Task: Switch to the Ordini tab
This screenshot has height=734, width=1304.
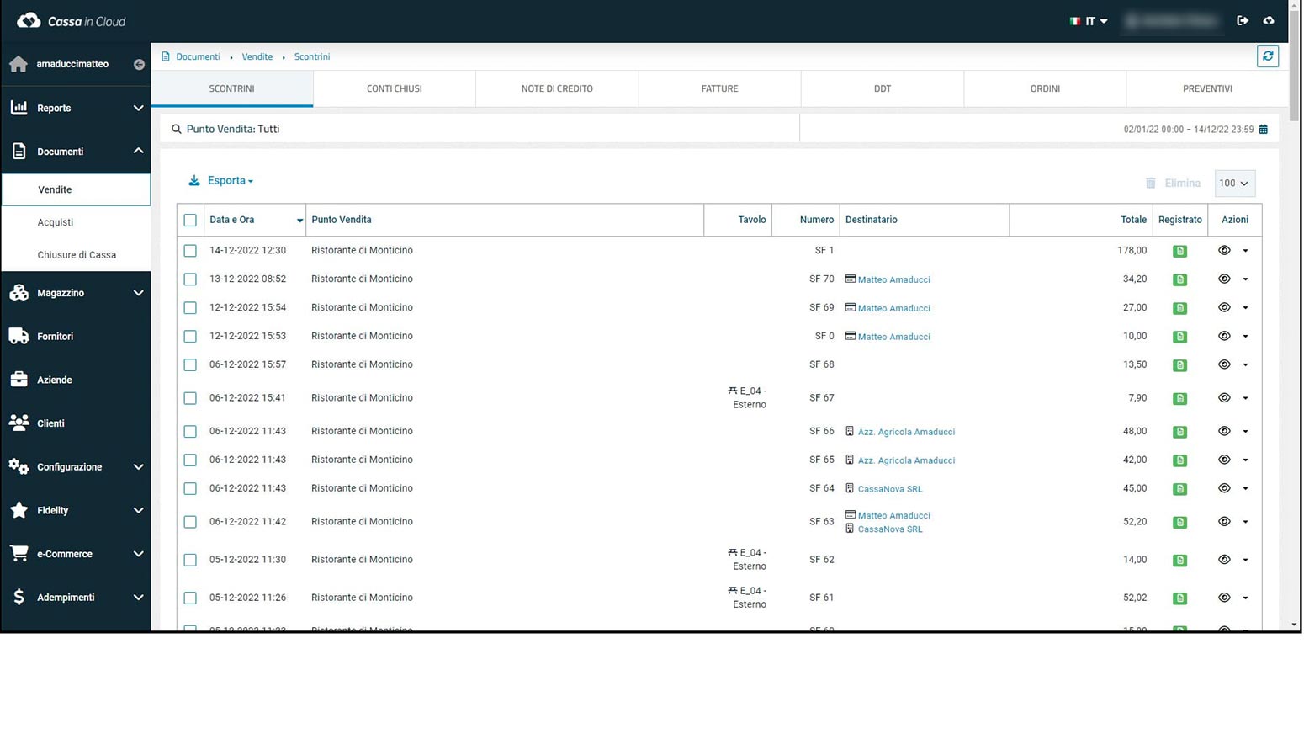Action: tap(1045, 88)
